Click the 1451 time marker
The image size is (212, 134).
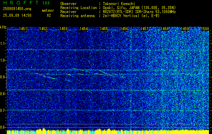[23, 28]
